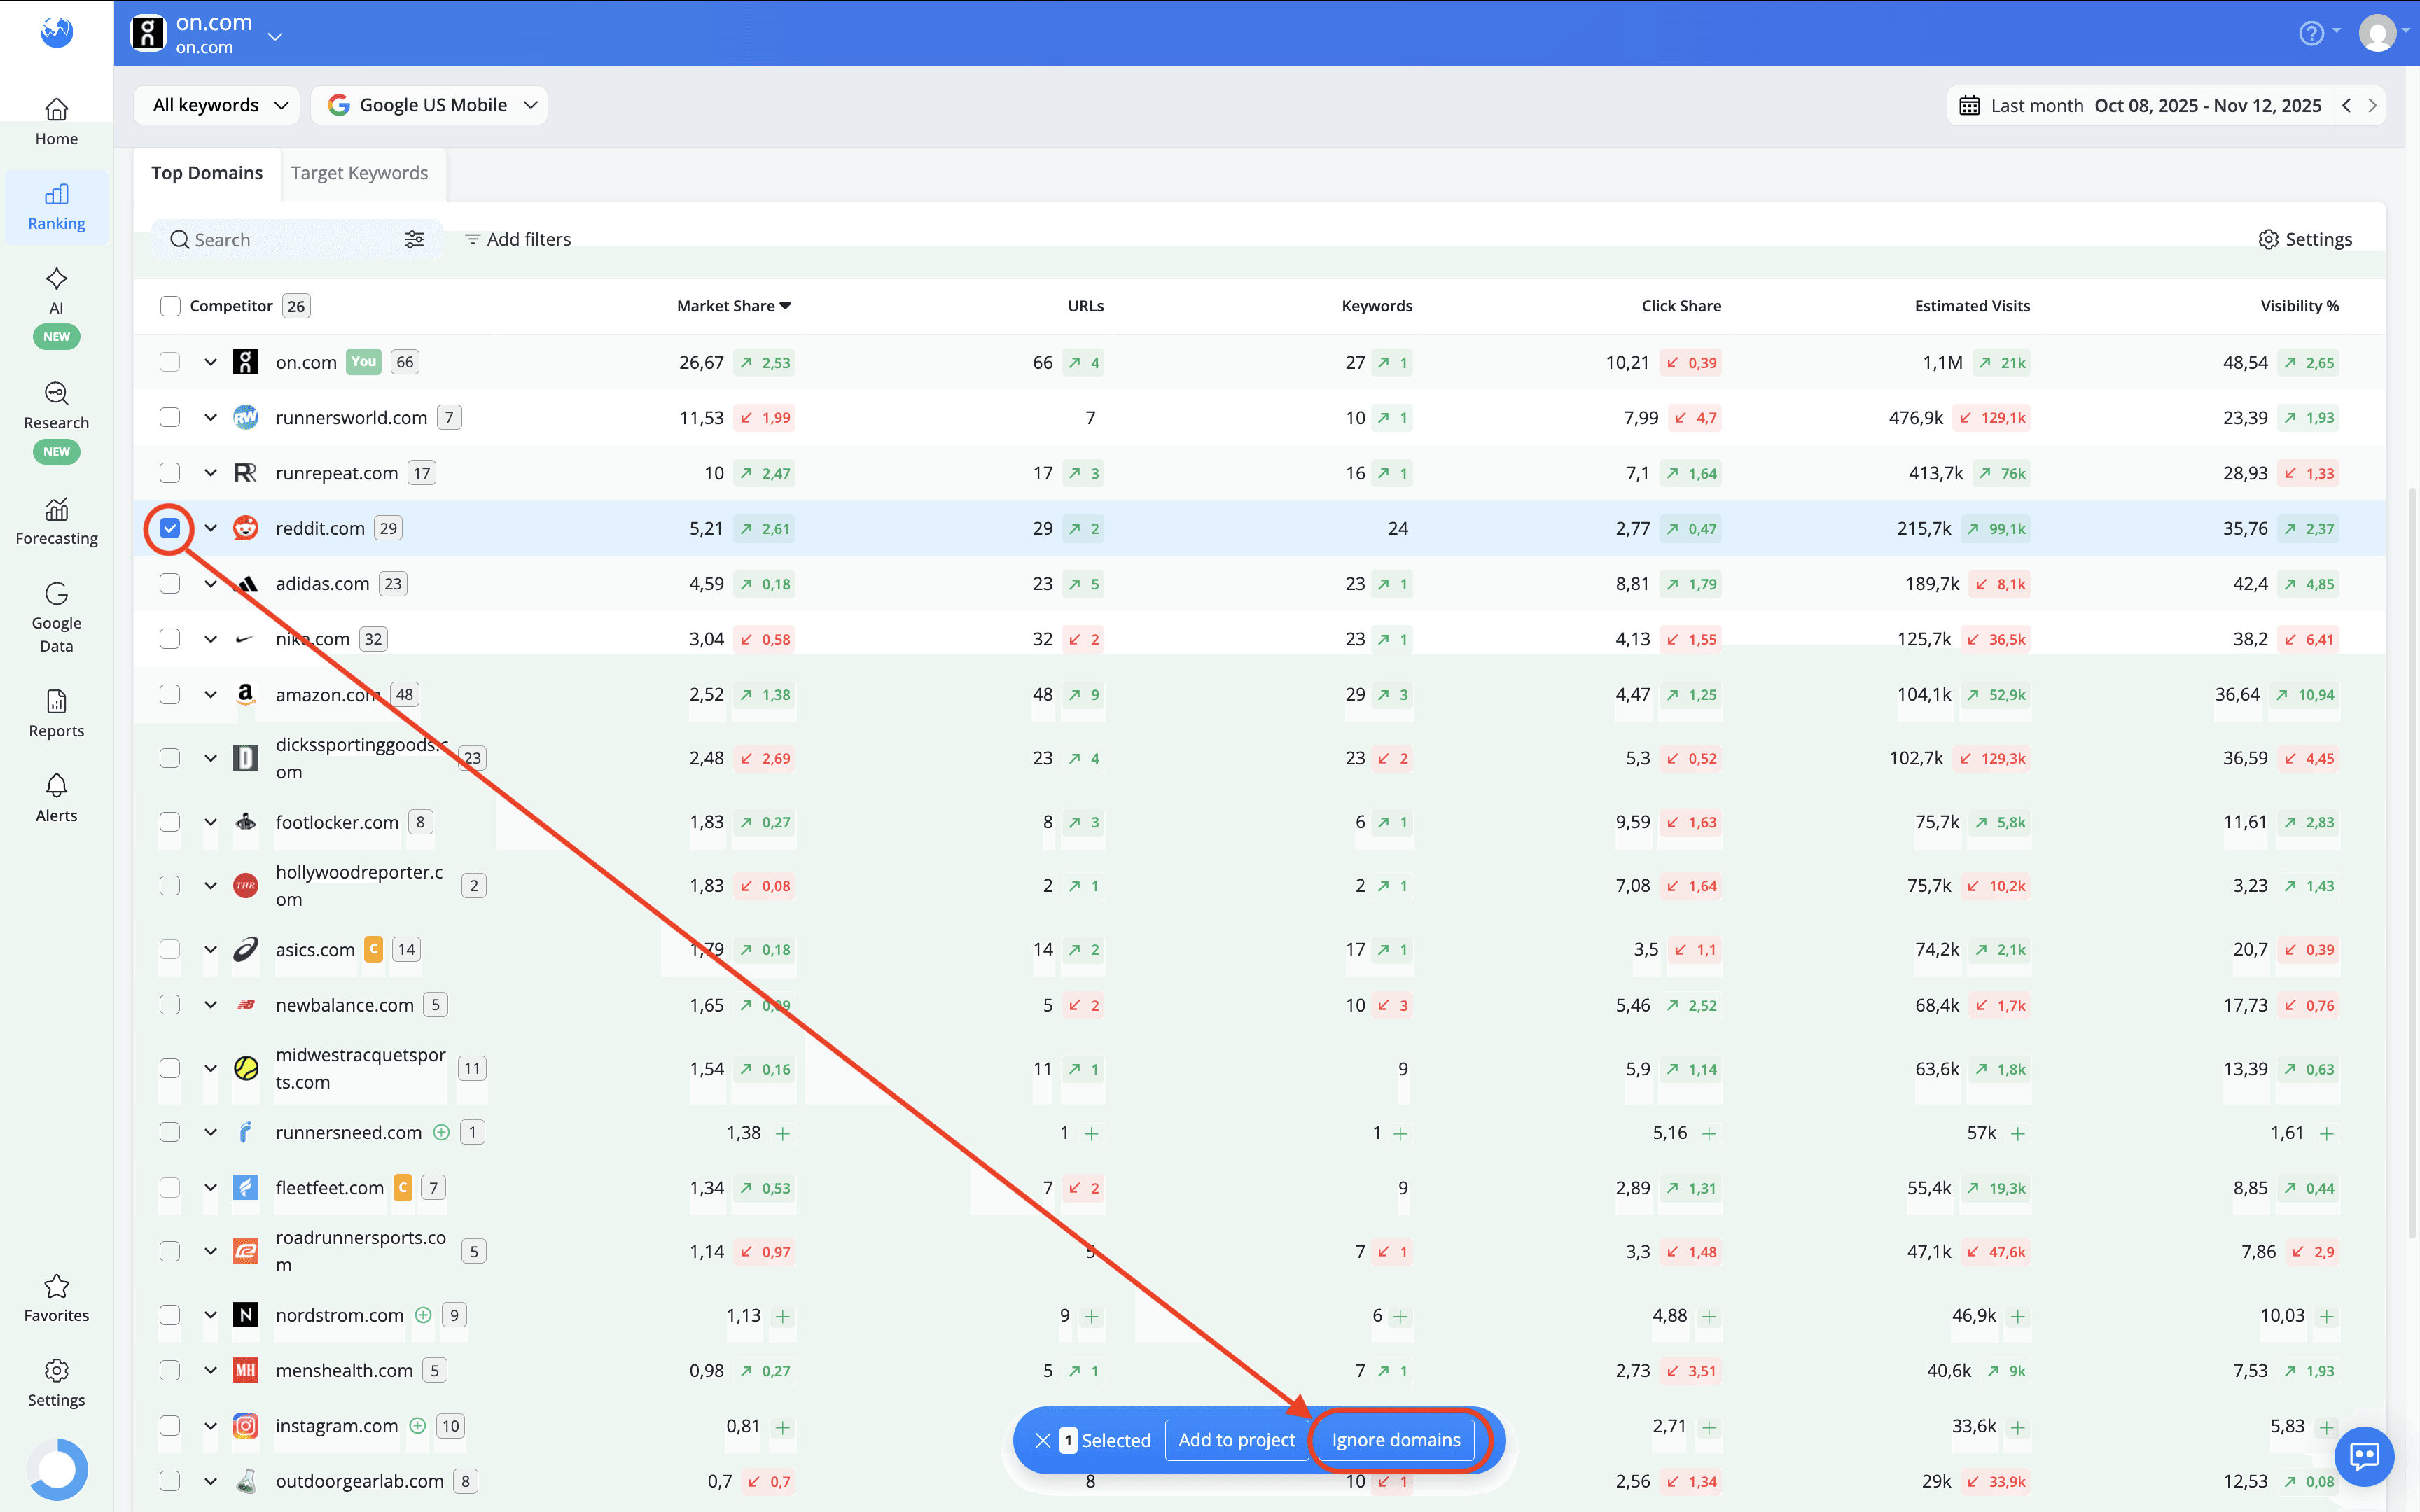Viewport: 2420px width, 1512px height.
Task: Switch to the Top Domains tab
Action: (207, 173)
